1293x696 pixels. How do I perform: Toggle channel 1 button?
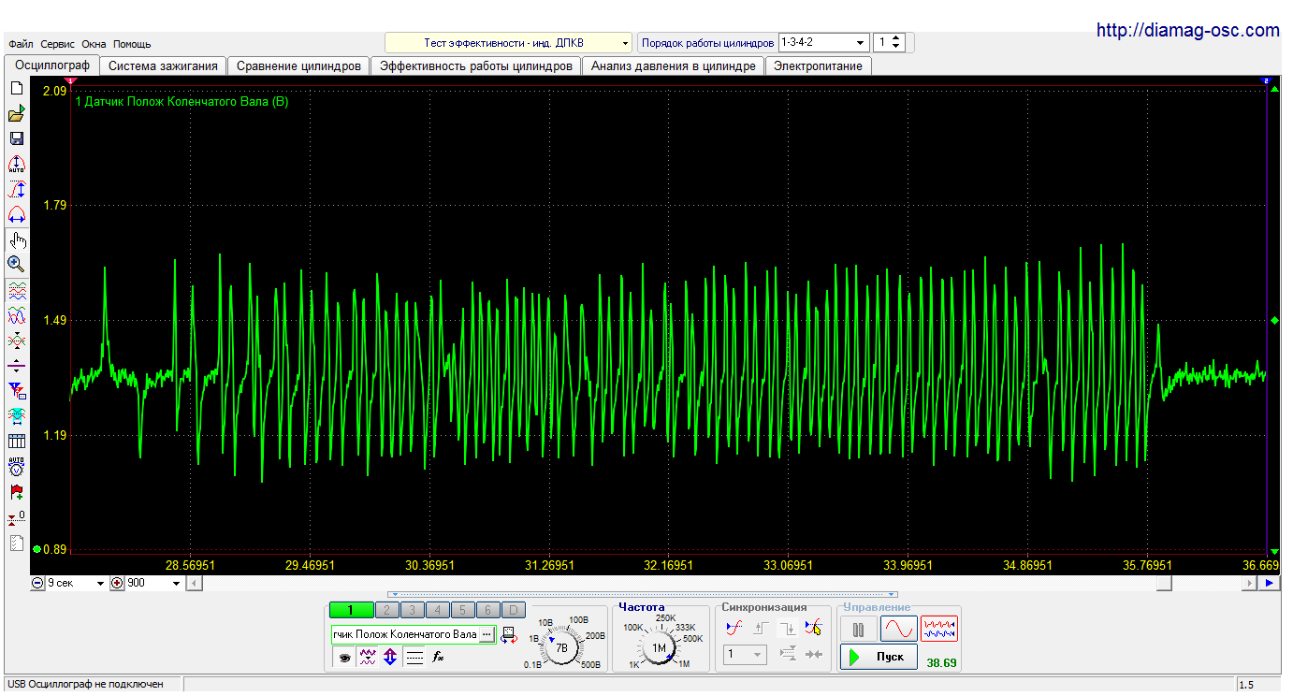(351, 610)
